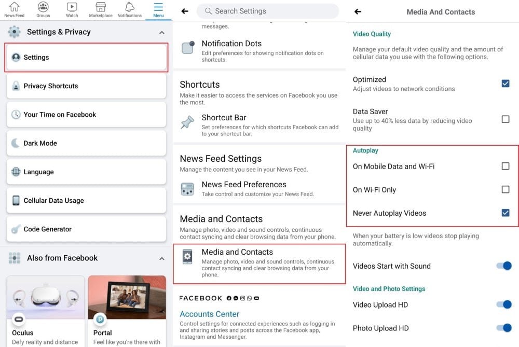Click the News Feed Settings section title
Screen dimensions: 519x347
[x=221, y=159]
